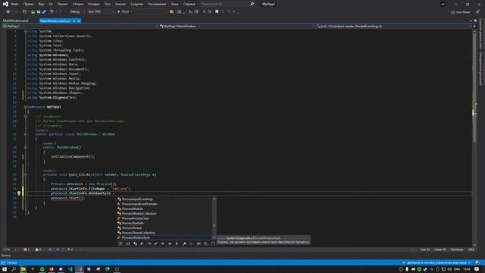485x273 pixels.
Task: Click the IntelliSense list scrollbar
Action: coord(214,218)
